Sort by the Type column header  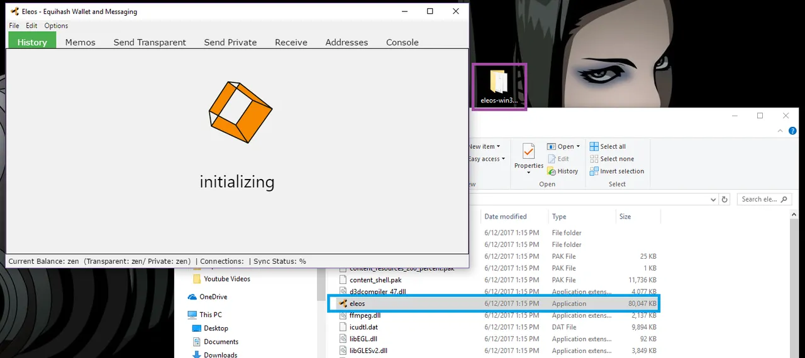[x=559, y=217]
